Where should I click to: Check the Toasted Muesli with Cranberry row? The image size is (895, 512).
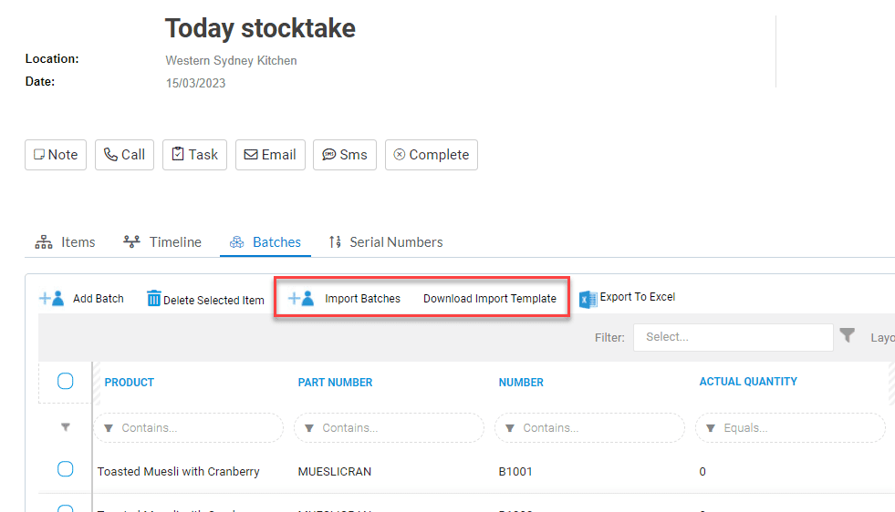point(65,469)
